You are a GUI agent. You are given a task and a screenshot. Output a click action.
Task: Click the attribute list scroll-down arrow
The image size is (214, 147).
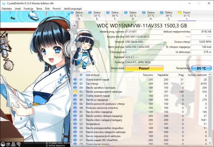210,143
